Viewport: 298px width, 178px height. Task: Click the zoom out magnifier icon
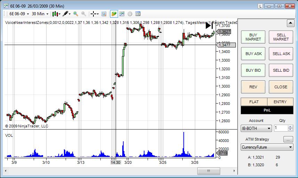click(x=84, y=14)
